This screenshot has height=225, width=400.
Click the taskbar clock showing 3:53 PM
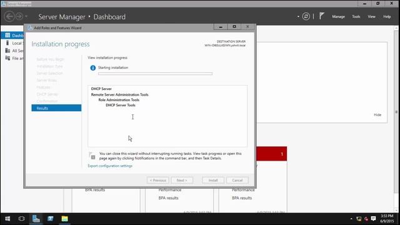pos(387,219)
